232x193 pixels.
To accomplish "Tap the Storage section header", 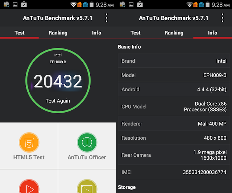I will pyautogui.click(x=127, y=187).
